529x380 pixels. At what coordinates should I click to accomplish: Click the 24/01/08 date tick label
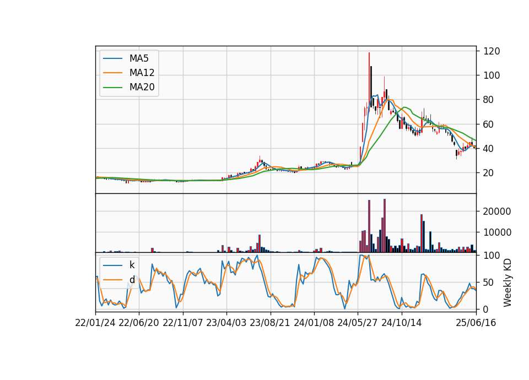click(x=314, y=323)
